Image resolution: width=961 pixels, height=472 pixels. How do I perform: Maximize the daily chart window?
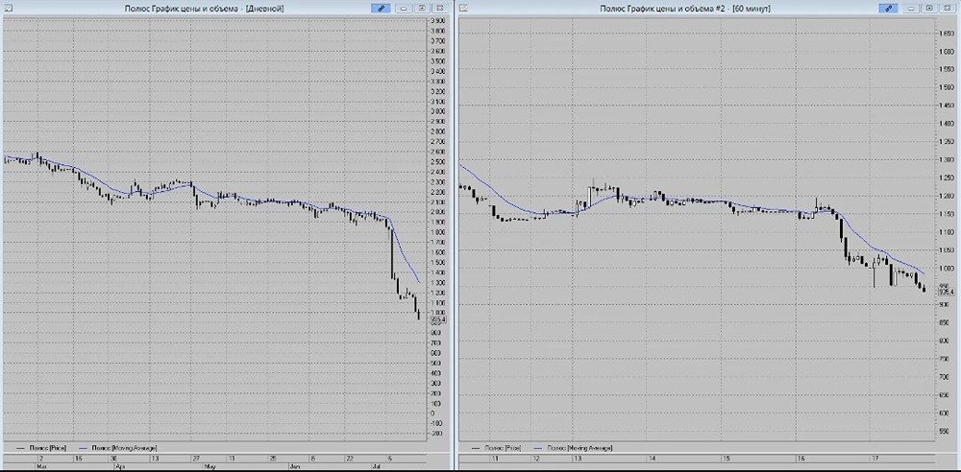[422, 8]
